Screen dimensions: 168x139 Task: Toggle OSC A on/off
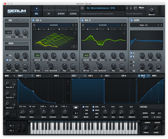click(33, 20)
